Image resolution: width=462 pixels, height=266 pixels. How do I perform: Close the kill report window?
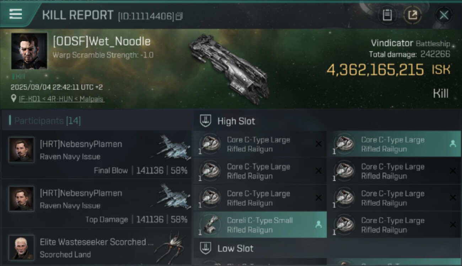444,15
